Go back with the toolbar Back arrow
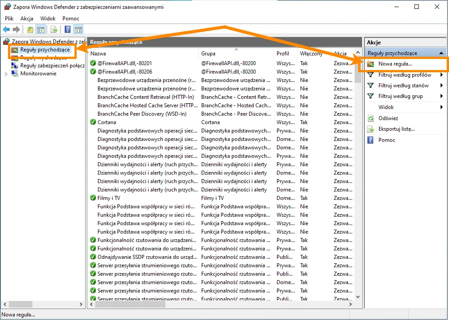 [6, 30]
